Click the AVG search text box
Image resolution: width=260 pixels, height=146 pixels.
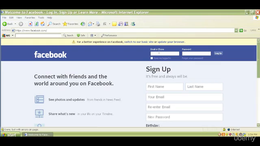click(x=38, y=35)
